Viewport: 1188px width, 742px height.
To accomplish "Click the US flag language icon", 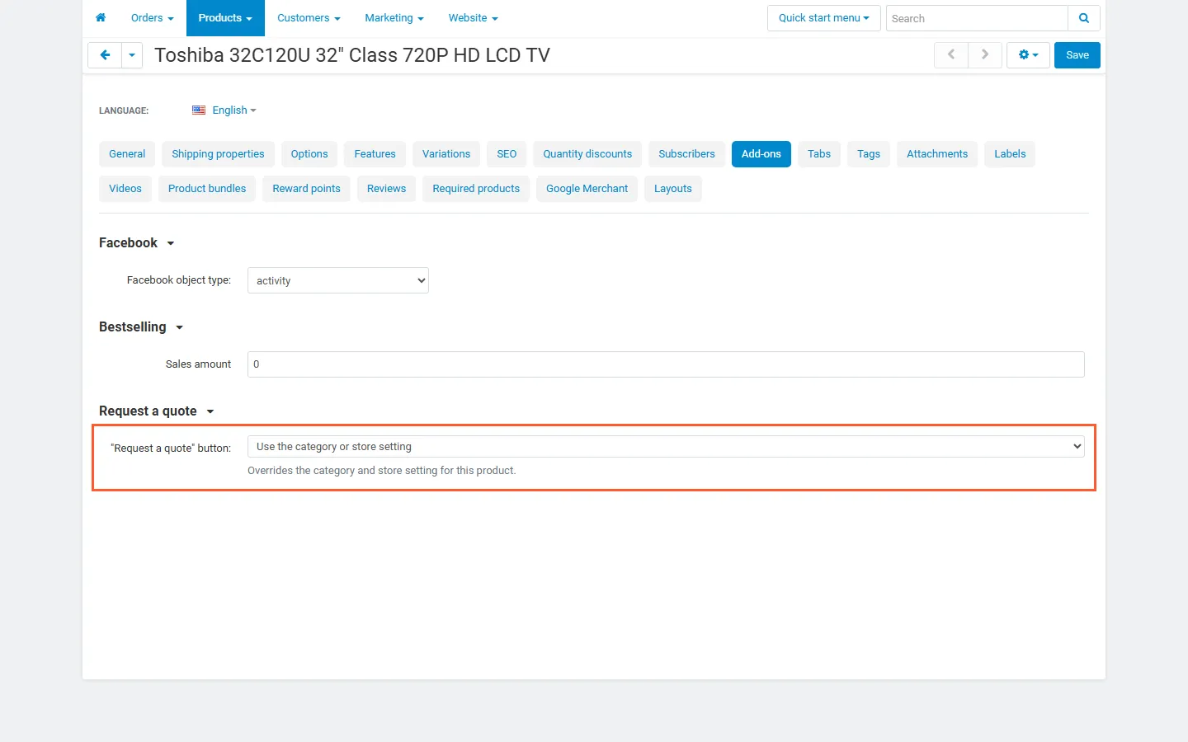I will (199, 110).
